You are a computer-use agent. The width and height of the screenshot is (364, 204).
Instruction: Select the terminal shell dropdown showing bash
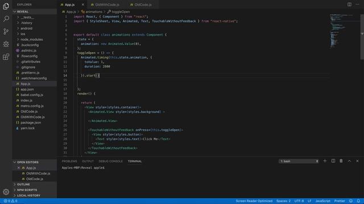point(299,161)
